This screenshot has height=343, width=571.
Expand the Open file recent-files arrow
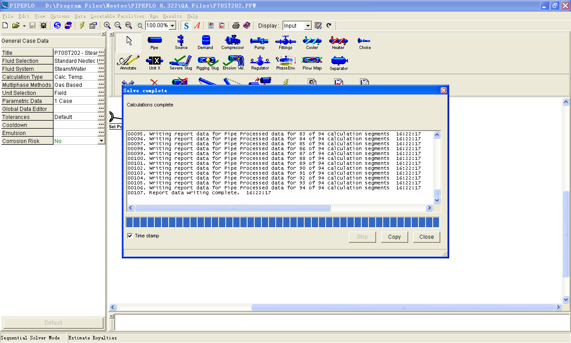(x=24, y=26)
